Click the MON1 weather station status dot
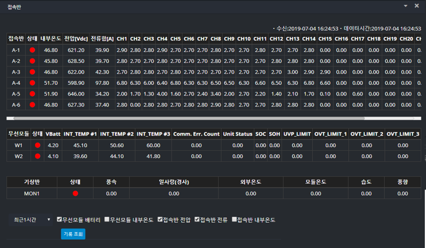Image resolution: width=426 pixels, height=248 pixels. (x=75, y=193)
